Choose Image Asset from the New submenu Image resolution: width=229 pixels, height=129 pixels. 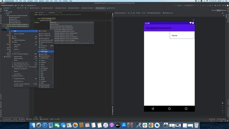(46, 49)
